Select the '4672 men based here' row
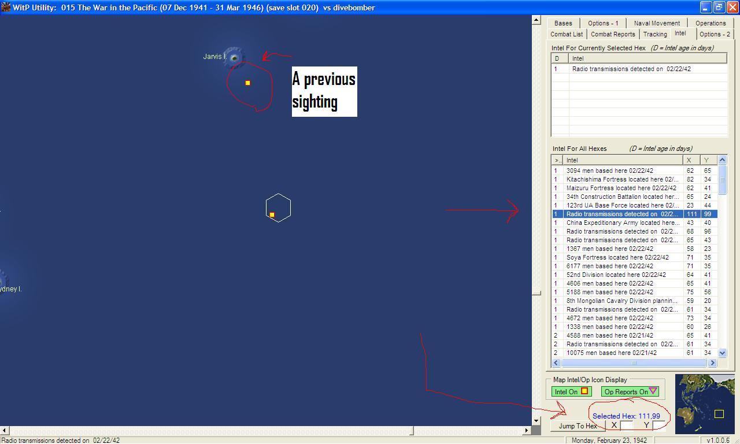This screenshot has height=444, width=740. [634, 318]
